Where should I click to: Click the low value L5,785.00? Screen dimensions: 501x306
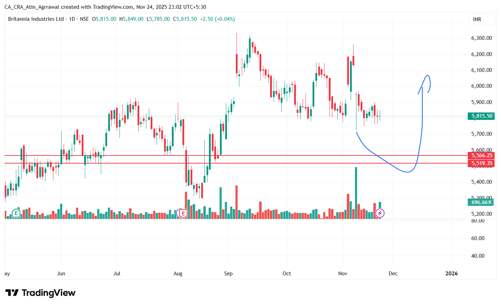(158, 19)
